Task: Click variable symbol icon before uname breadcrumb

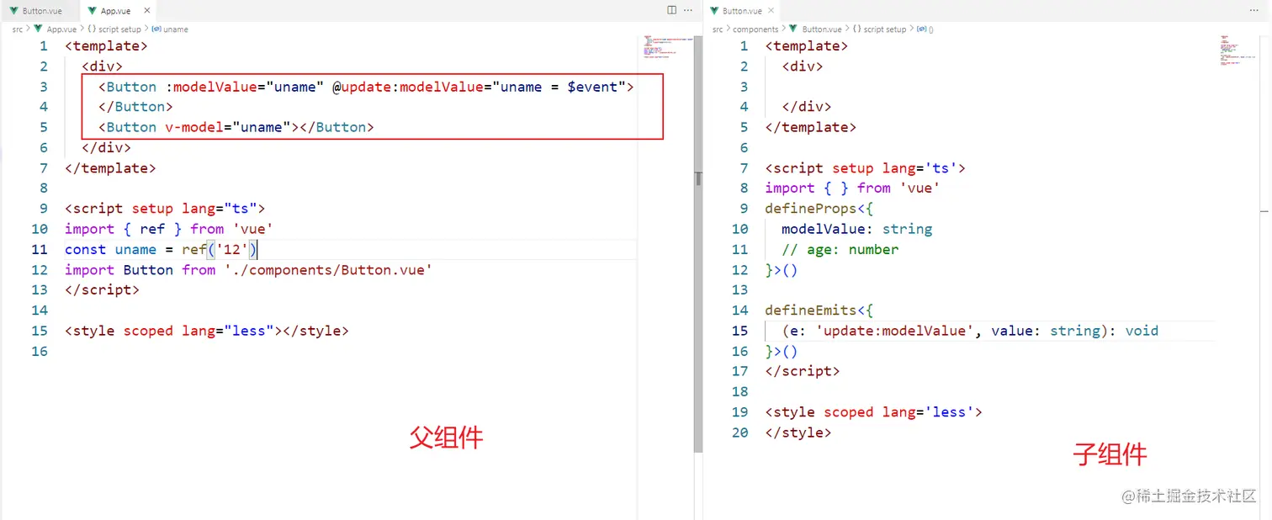Action: coord(156,29)
